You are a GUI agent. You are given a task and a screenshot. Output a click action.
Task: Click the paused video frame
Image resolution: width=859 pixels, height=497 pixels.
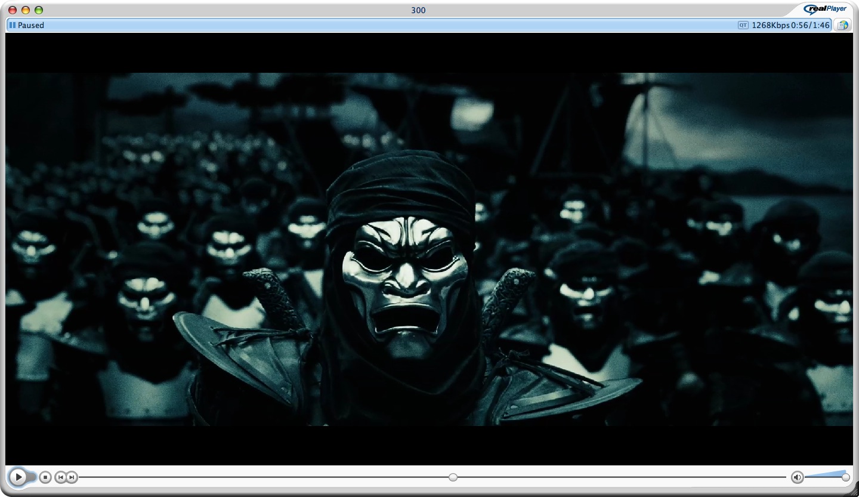point(429,249)
